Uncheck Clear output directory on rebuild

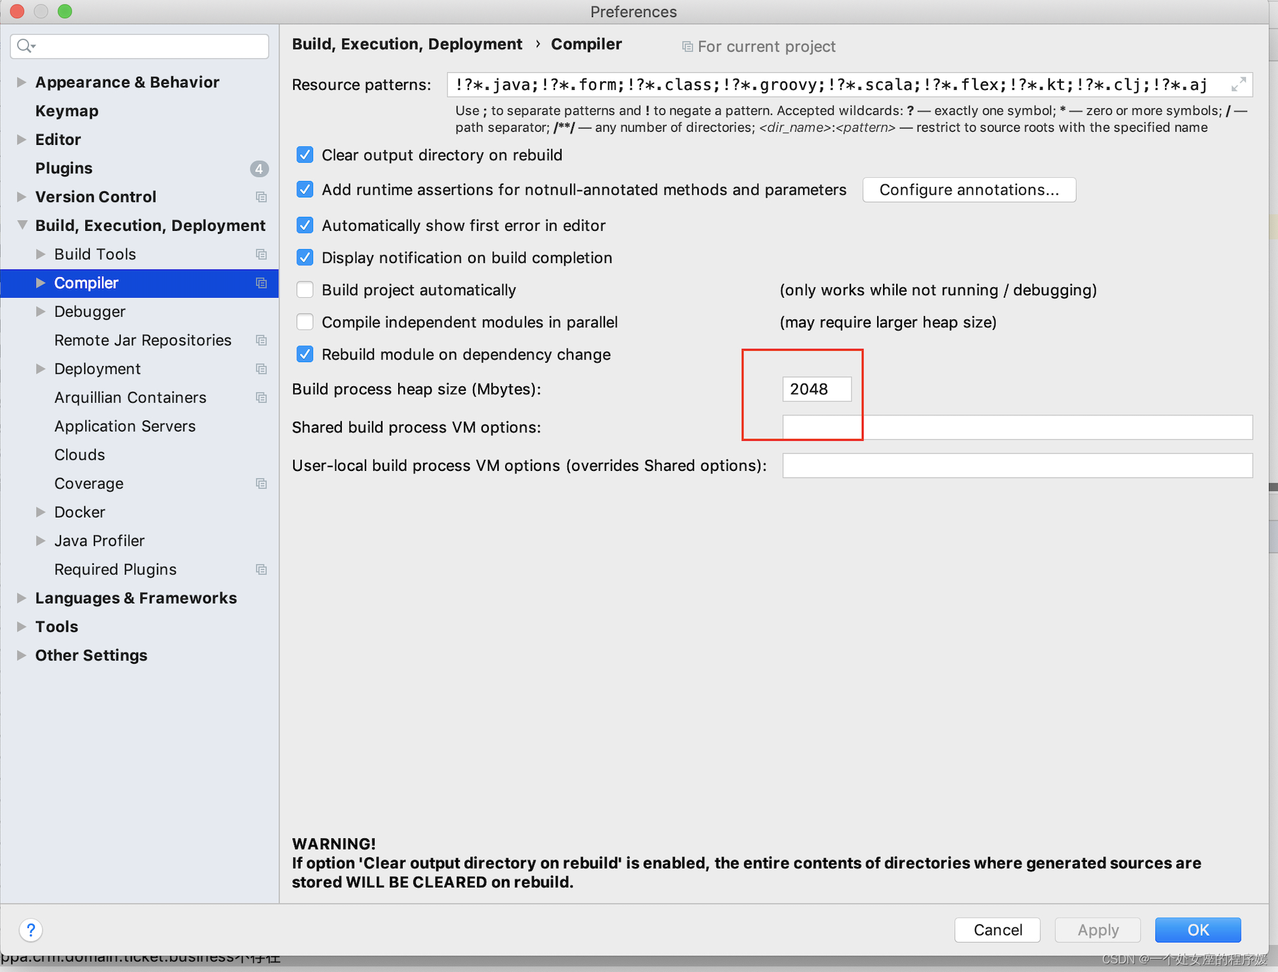point(305,155)
